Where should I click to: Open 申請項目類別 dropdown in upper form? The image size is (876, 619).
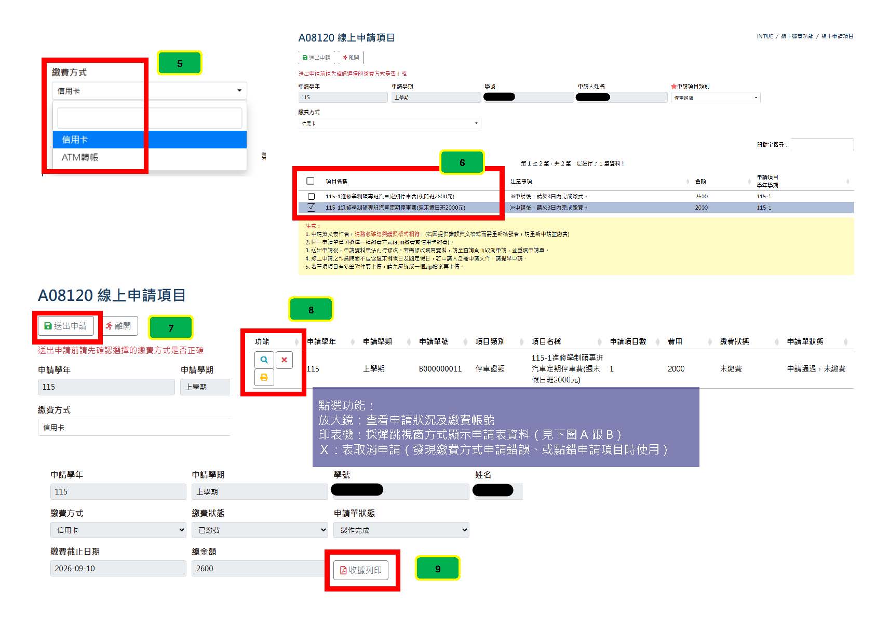click(716, 98)
